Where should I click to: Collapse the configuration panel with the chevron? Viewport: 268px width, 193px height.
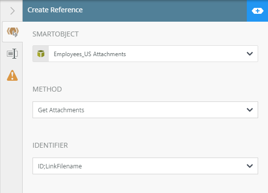[x=12, y=11]
